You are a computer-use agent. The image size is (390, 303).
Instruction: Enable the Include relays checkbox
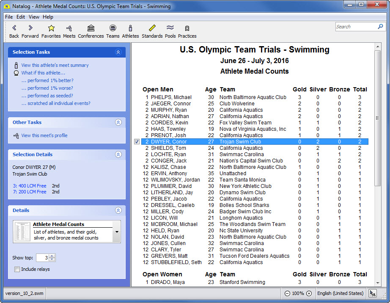point(17,269)
